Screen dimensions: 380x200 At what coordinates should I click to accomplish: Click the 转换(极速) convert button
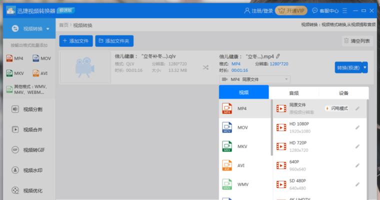(348, 67)
